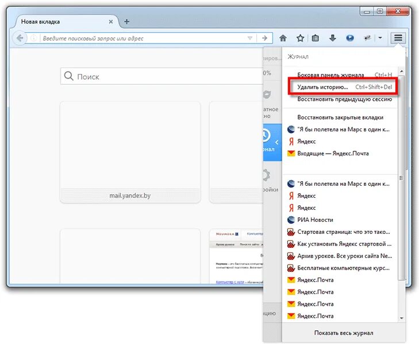
Task: Open 'Стартовая страница: что это тако...' entry
Action: (x=339, y=232)
